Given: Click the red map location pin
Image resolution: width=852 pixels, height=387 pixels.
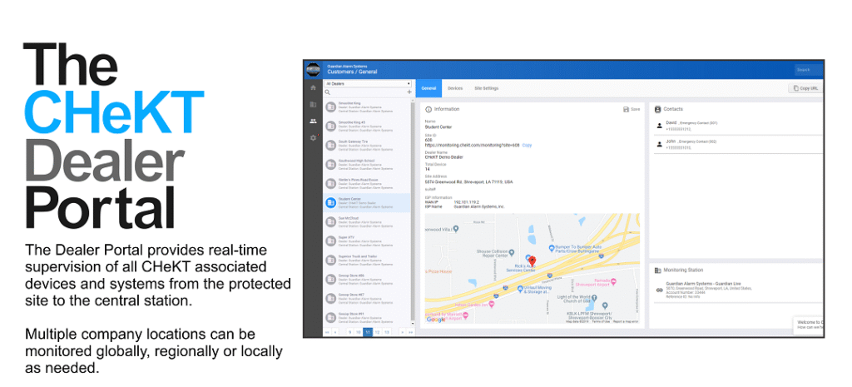Looking at the screenshot, I should [533, 261].
